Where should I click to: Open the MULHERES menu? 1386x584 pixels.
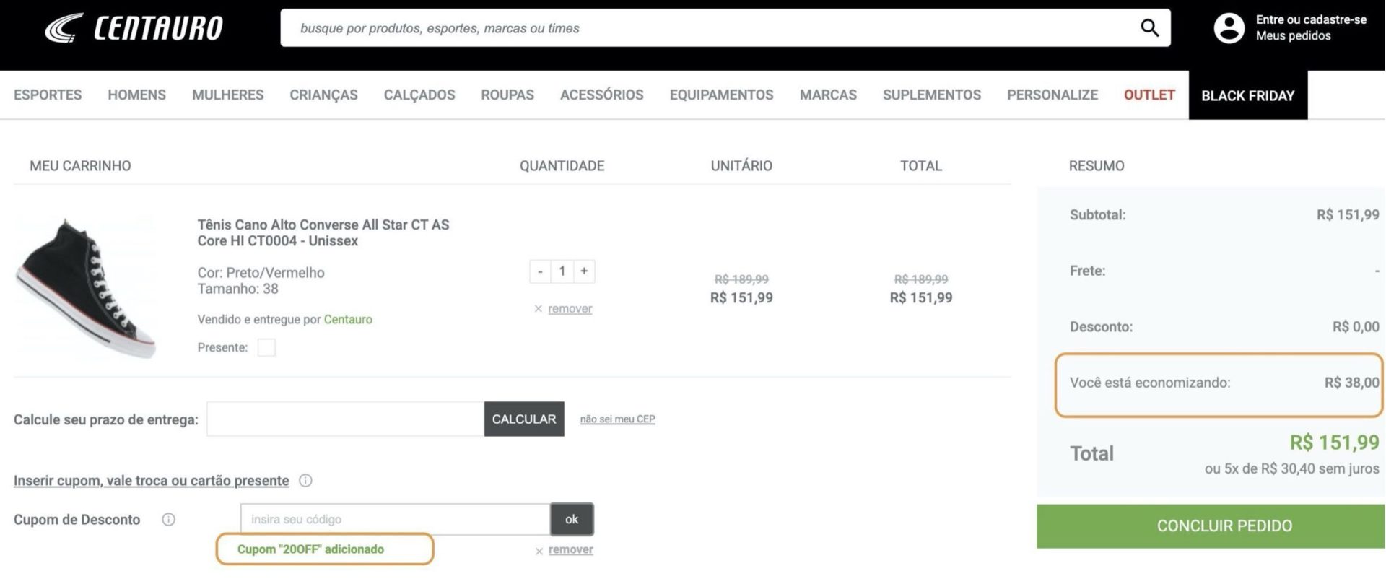click(228, 95)
